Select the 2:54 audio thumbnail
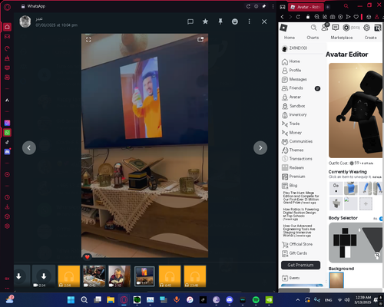The width and height of the screenshot is (384, 307). tap(69, 276)
